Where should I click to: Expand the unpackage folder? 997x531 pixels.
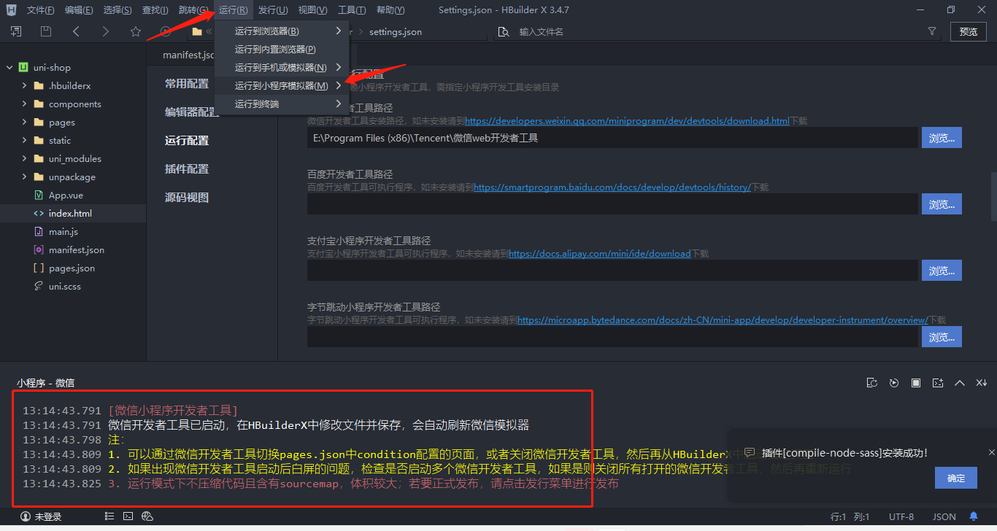(x=24, y=177)
